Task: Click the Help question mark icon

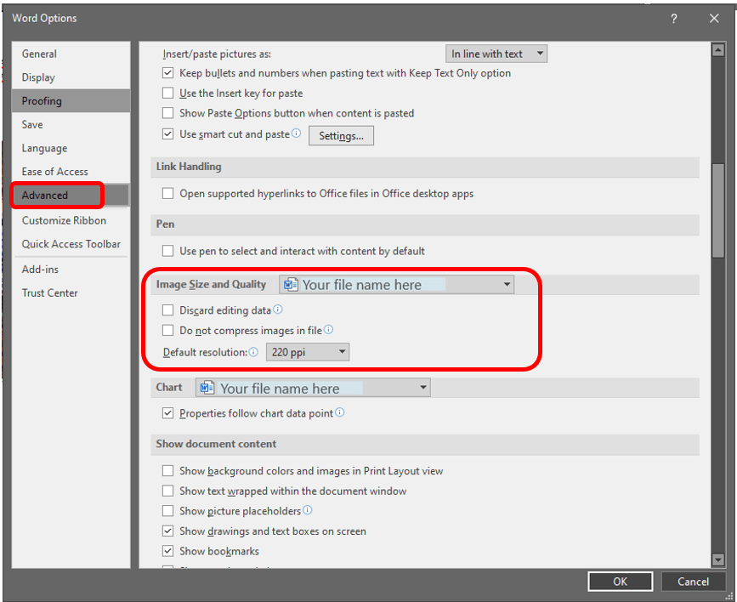Action: click(673, 18)
